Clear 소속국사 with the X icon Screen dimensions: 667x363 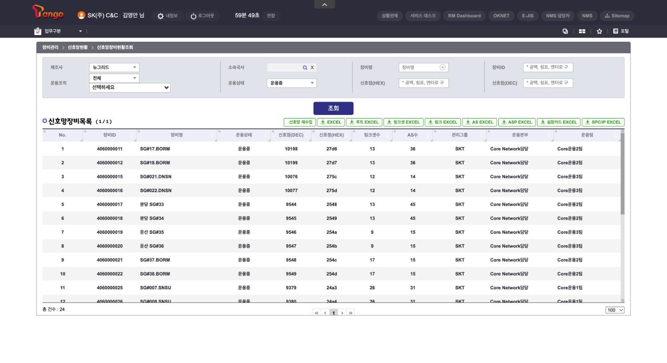coord(312,67)
